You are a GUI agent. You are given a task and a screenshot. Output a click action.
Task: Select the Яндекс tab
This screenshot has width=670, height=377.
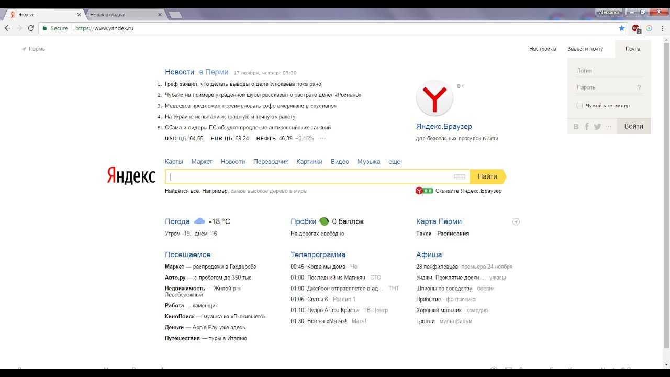pyautogui.click(x=44, y=15)
